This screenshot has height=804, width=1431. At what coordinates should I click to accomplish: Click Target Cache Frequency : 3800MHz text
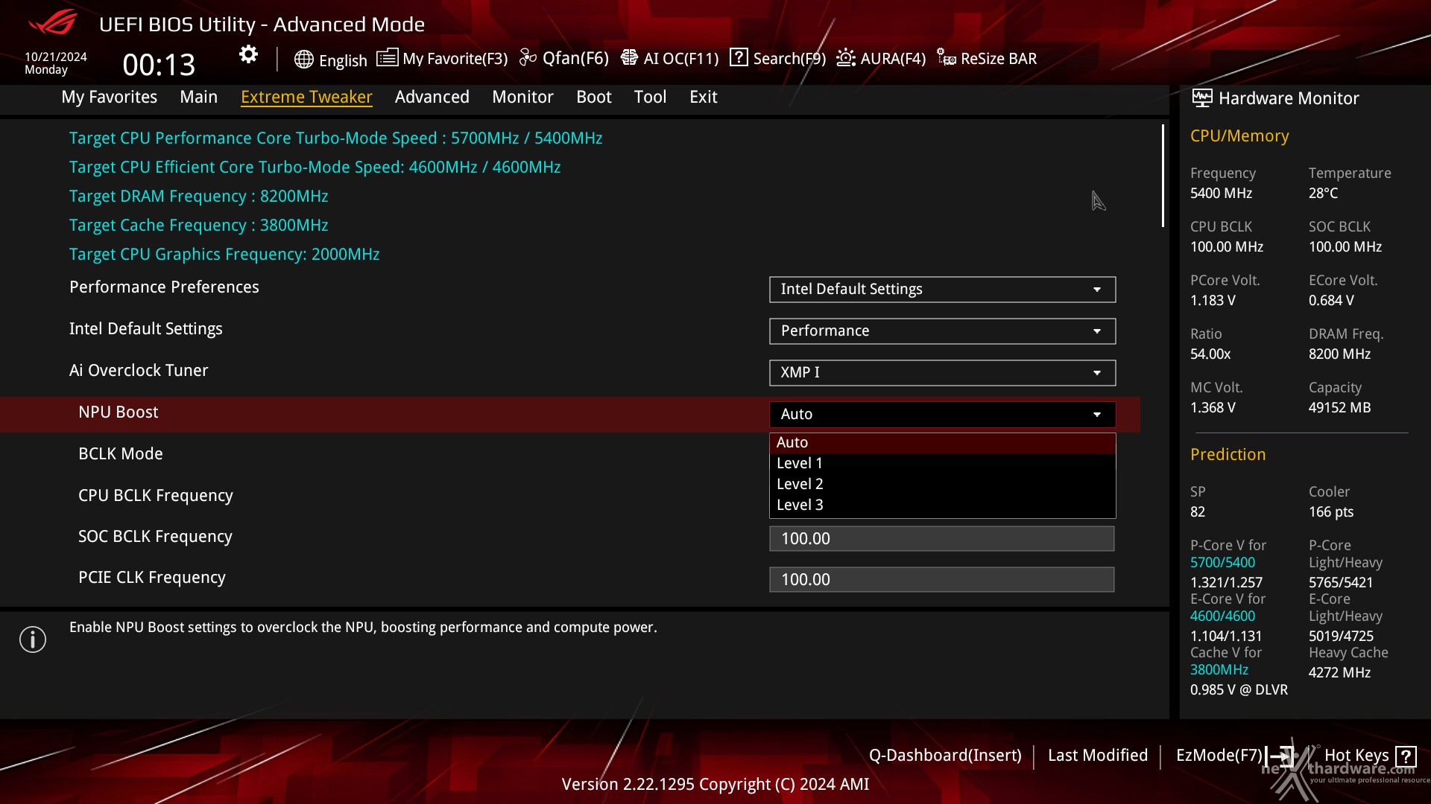[199, 226]
